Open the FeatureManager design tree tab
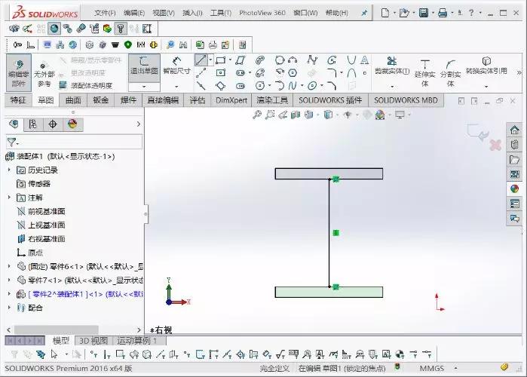The image size is (527, 377). [x=14, y=124]
